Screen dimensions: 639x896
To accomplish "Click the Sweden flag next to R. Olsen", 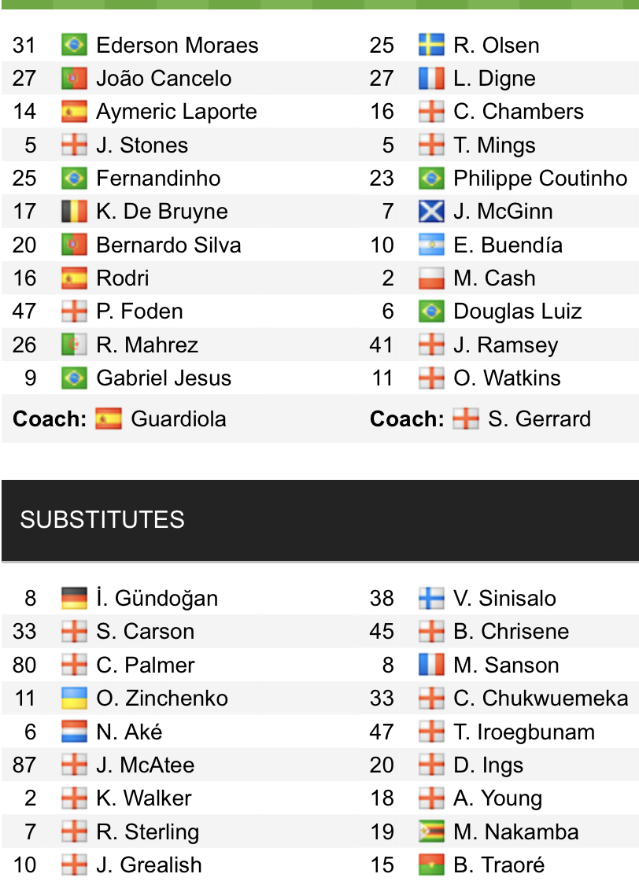I will click(x=431, y=45).
